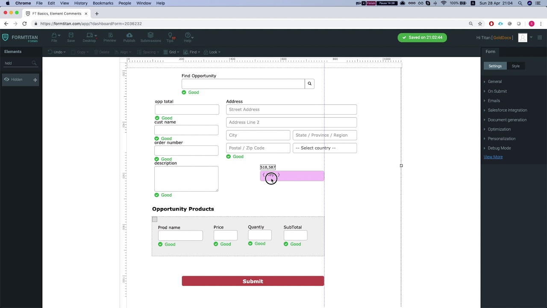Screen dimensions: 547x308
Task: Switch to the Style tab
Action: click(x=516, y=66)
